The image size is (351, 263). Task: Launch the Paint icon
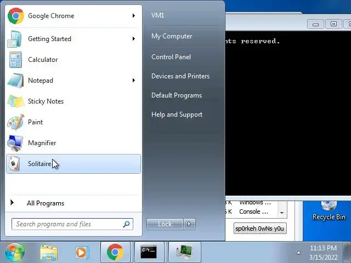(15, 122)
